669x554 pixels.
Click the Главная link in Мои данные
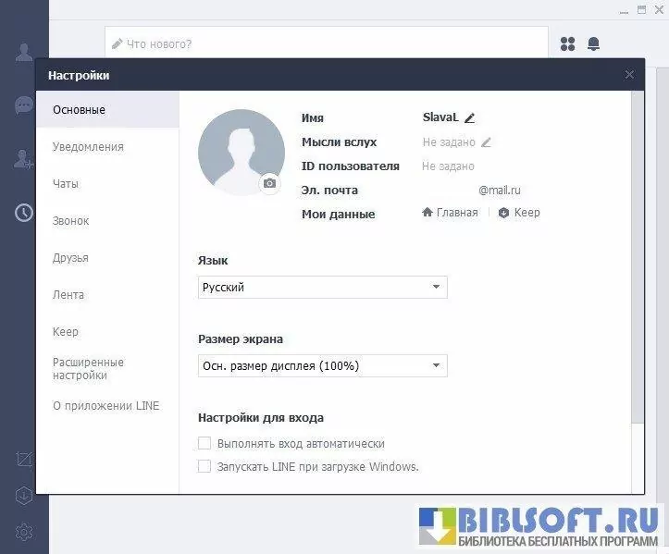coord(451,213)
